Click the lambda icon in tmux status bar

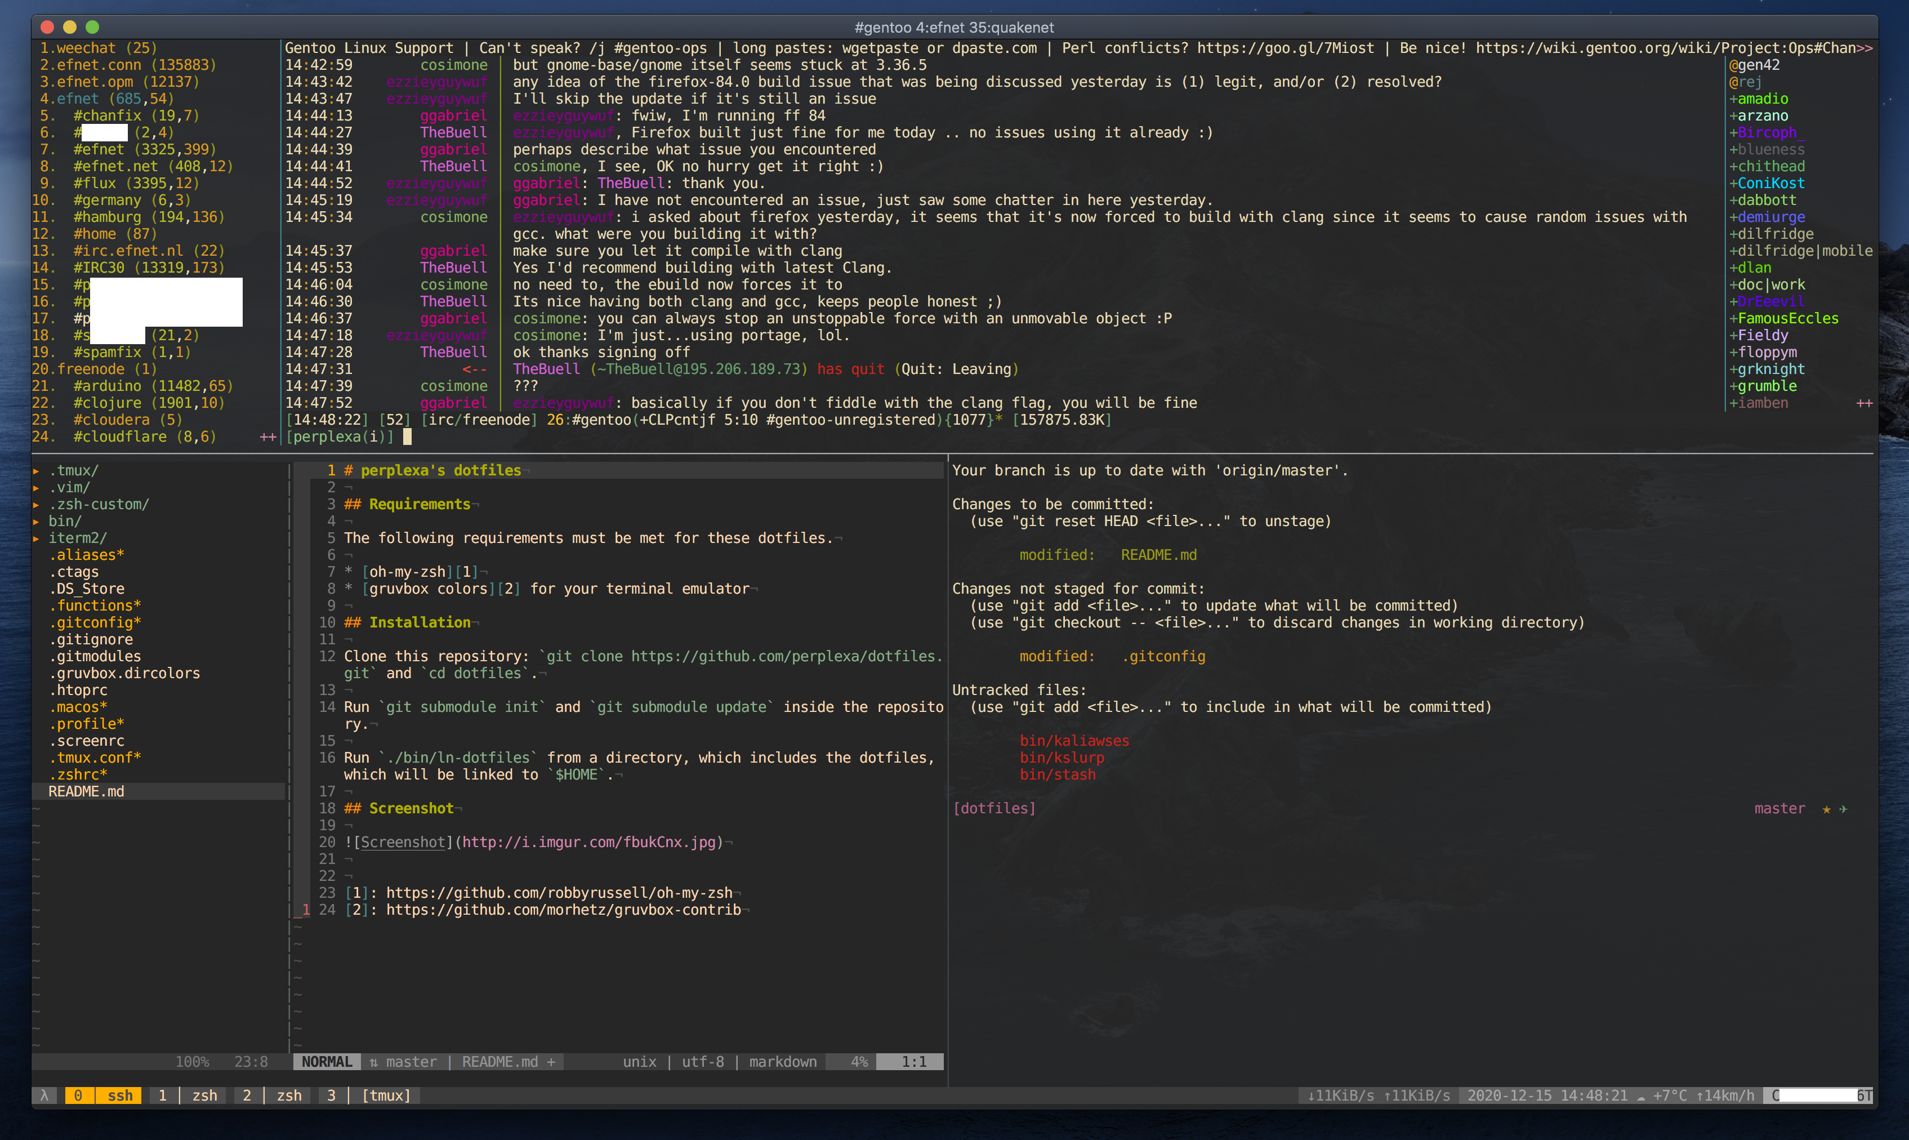(44, 1096)
